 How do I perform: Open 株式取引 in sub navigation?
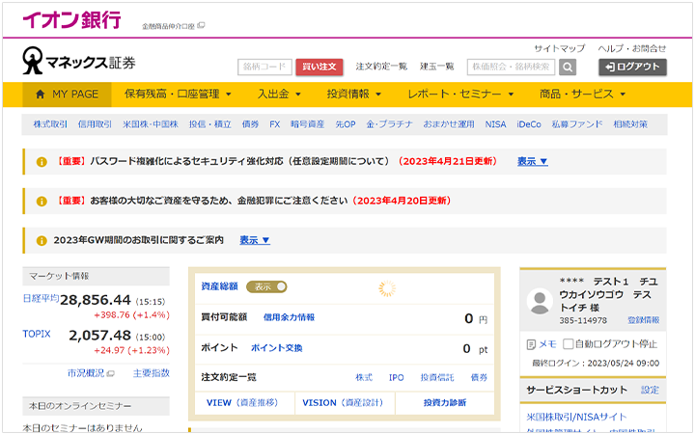pos(50,124)
